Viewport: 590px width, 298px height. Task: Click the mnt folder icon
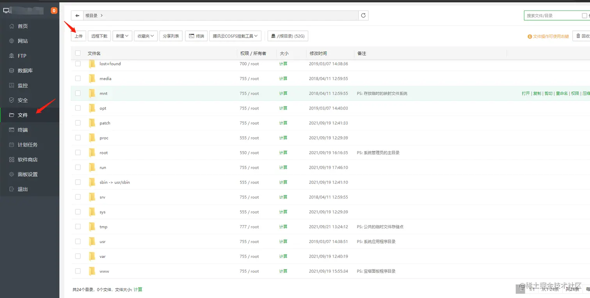point(92,93)
